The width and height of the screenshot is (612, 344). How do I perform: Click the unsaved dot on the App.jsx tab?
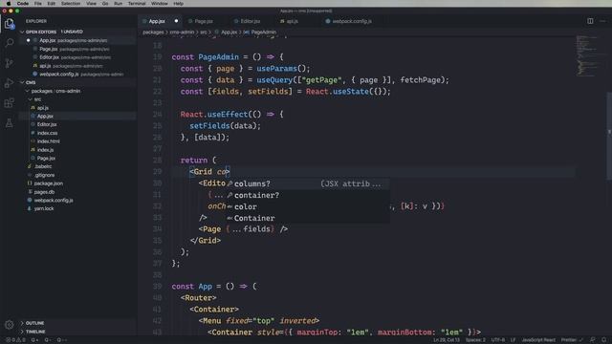tap(176, 21)
